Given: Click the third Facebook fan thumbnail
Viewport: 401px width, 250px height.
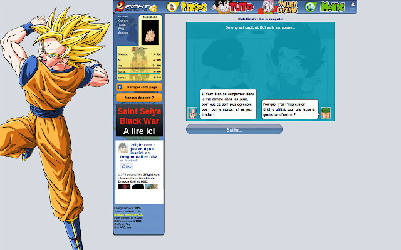Looking at the screenshot, I should 152,187.
